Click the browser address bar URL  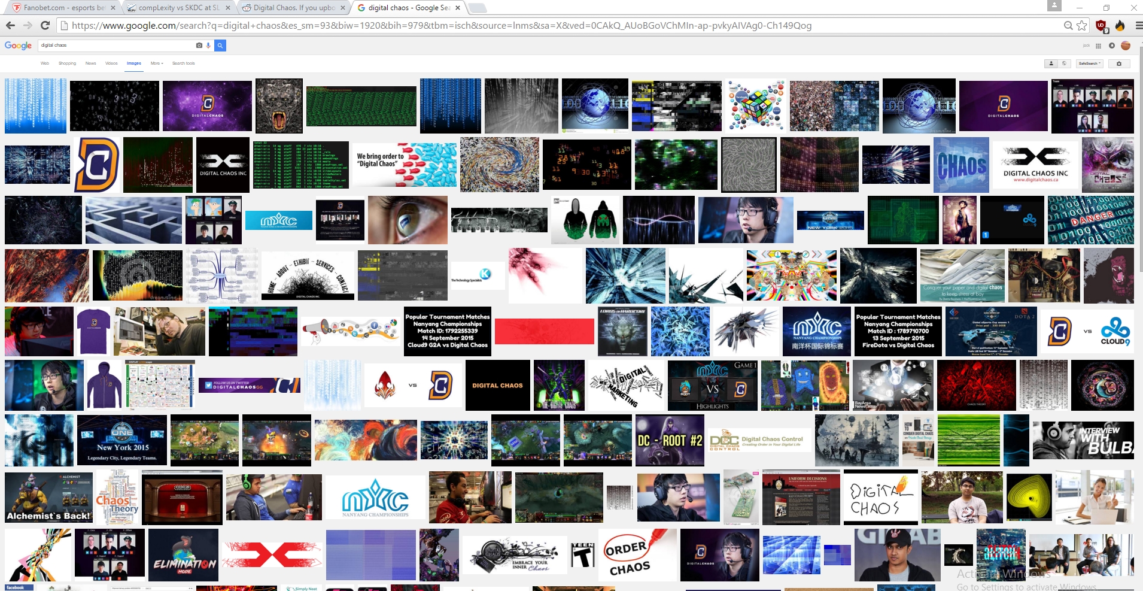click(442, 25)
